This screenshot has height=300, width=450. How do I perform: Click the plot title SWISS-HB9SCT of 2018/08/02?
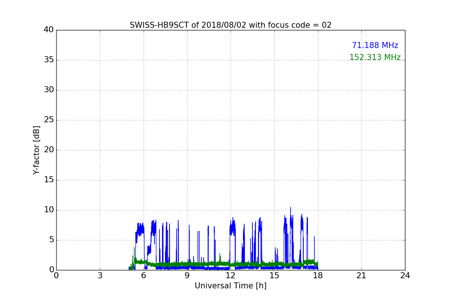231,25
